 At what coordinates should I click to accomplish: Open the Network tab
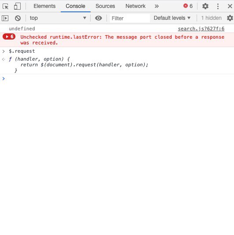coord(135,6)
